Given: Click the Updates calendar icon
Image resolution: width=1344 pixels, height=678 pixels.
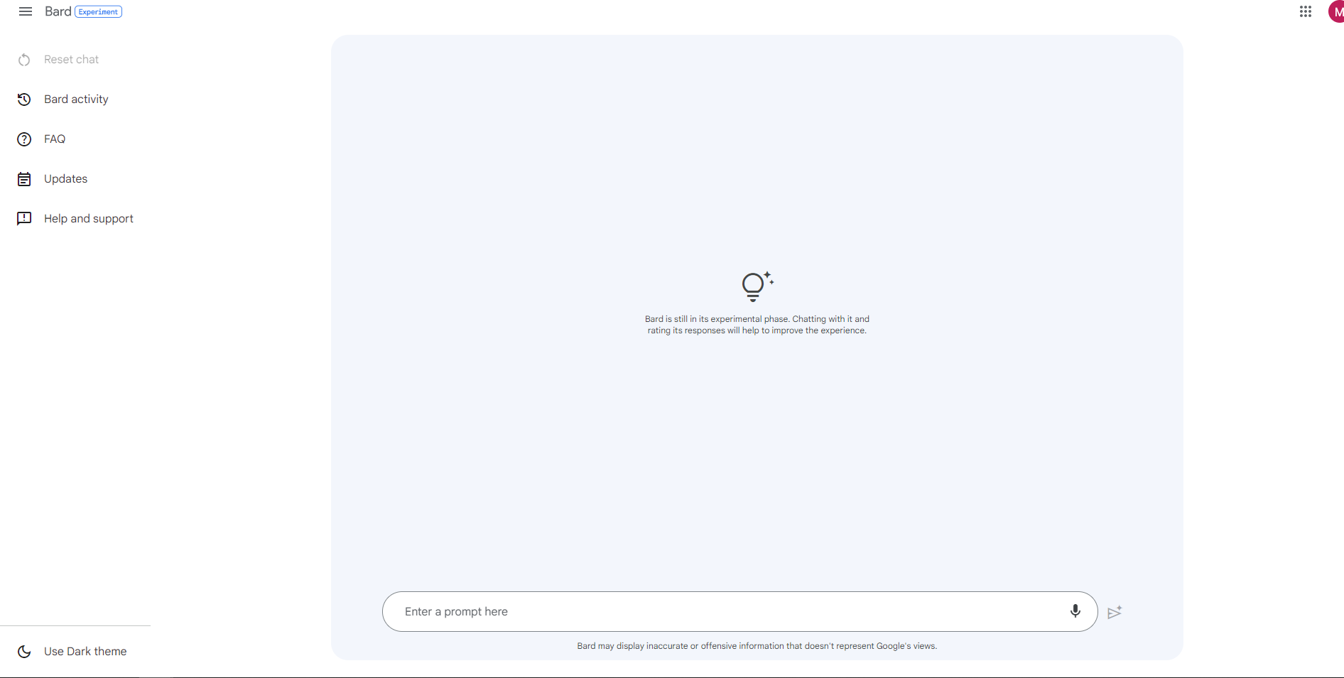Looking at the screenshot, I should point(24,179).
